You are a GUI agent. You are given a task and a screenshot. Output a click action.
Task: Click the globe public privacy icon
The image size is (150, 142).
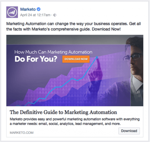(55, 15)
